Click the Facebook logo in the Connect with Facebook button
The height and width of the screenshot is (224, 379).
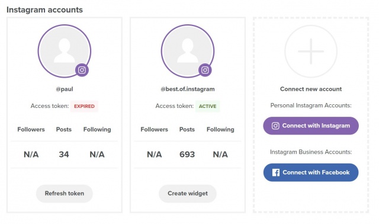point(276,172)
